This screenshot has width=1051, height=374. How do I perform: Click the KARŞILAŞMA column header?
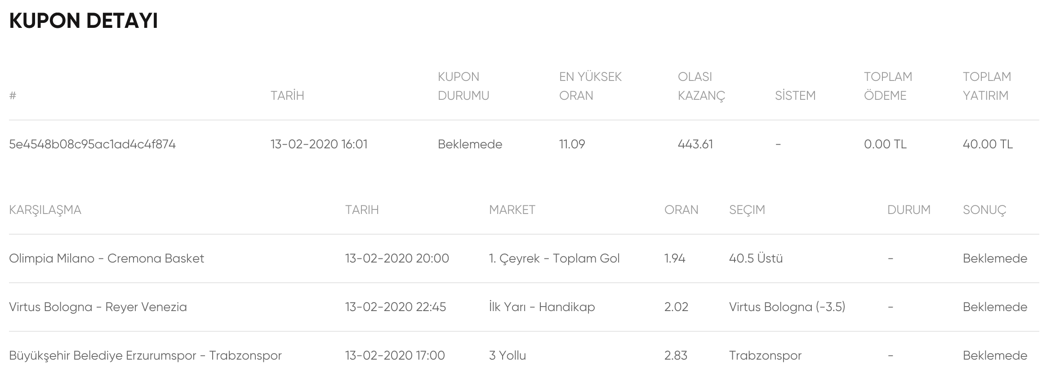pyautogui.click(x=45, y=210)
